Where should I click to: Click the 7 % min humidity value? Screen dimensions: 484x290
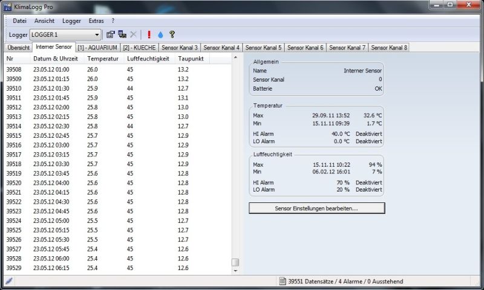point(377,172)
